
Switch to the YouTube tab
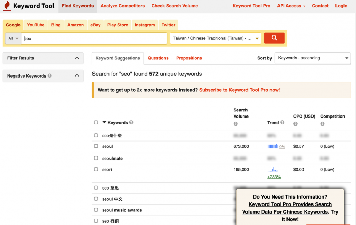pyautogui.click(x=36, y=25)
